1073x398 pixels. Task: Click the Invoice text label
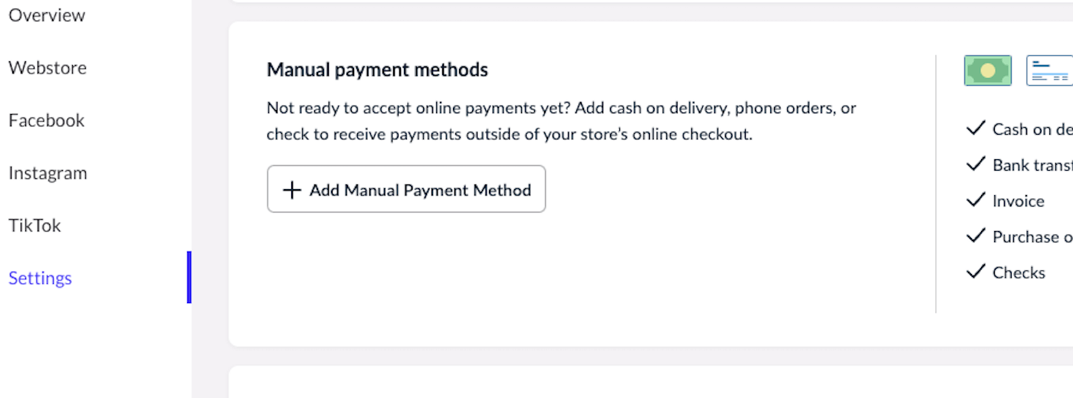point(1019,201)
